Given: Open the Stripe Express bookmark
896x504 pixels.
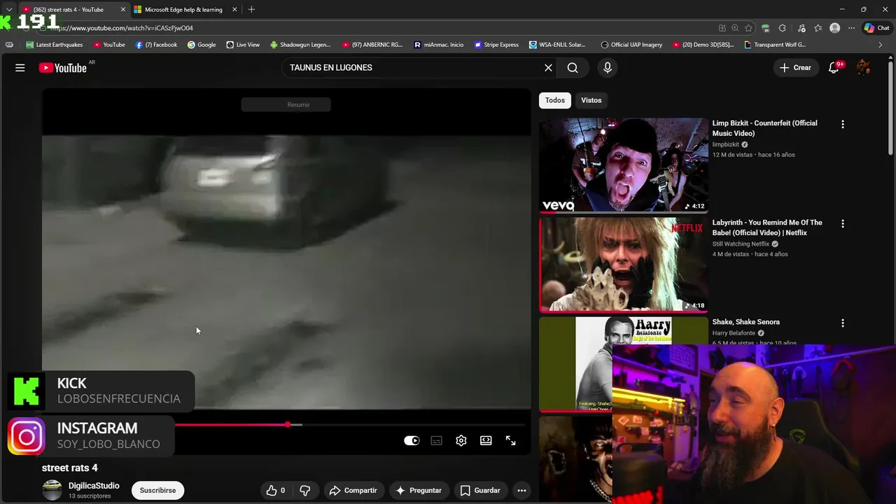Looking at the screenshot, I should 496,45.
